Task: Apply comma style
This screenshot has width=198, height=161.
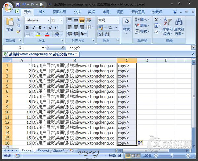Action: click(116, 28)
